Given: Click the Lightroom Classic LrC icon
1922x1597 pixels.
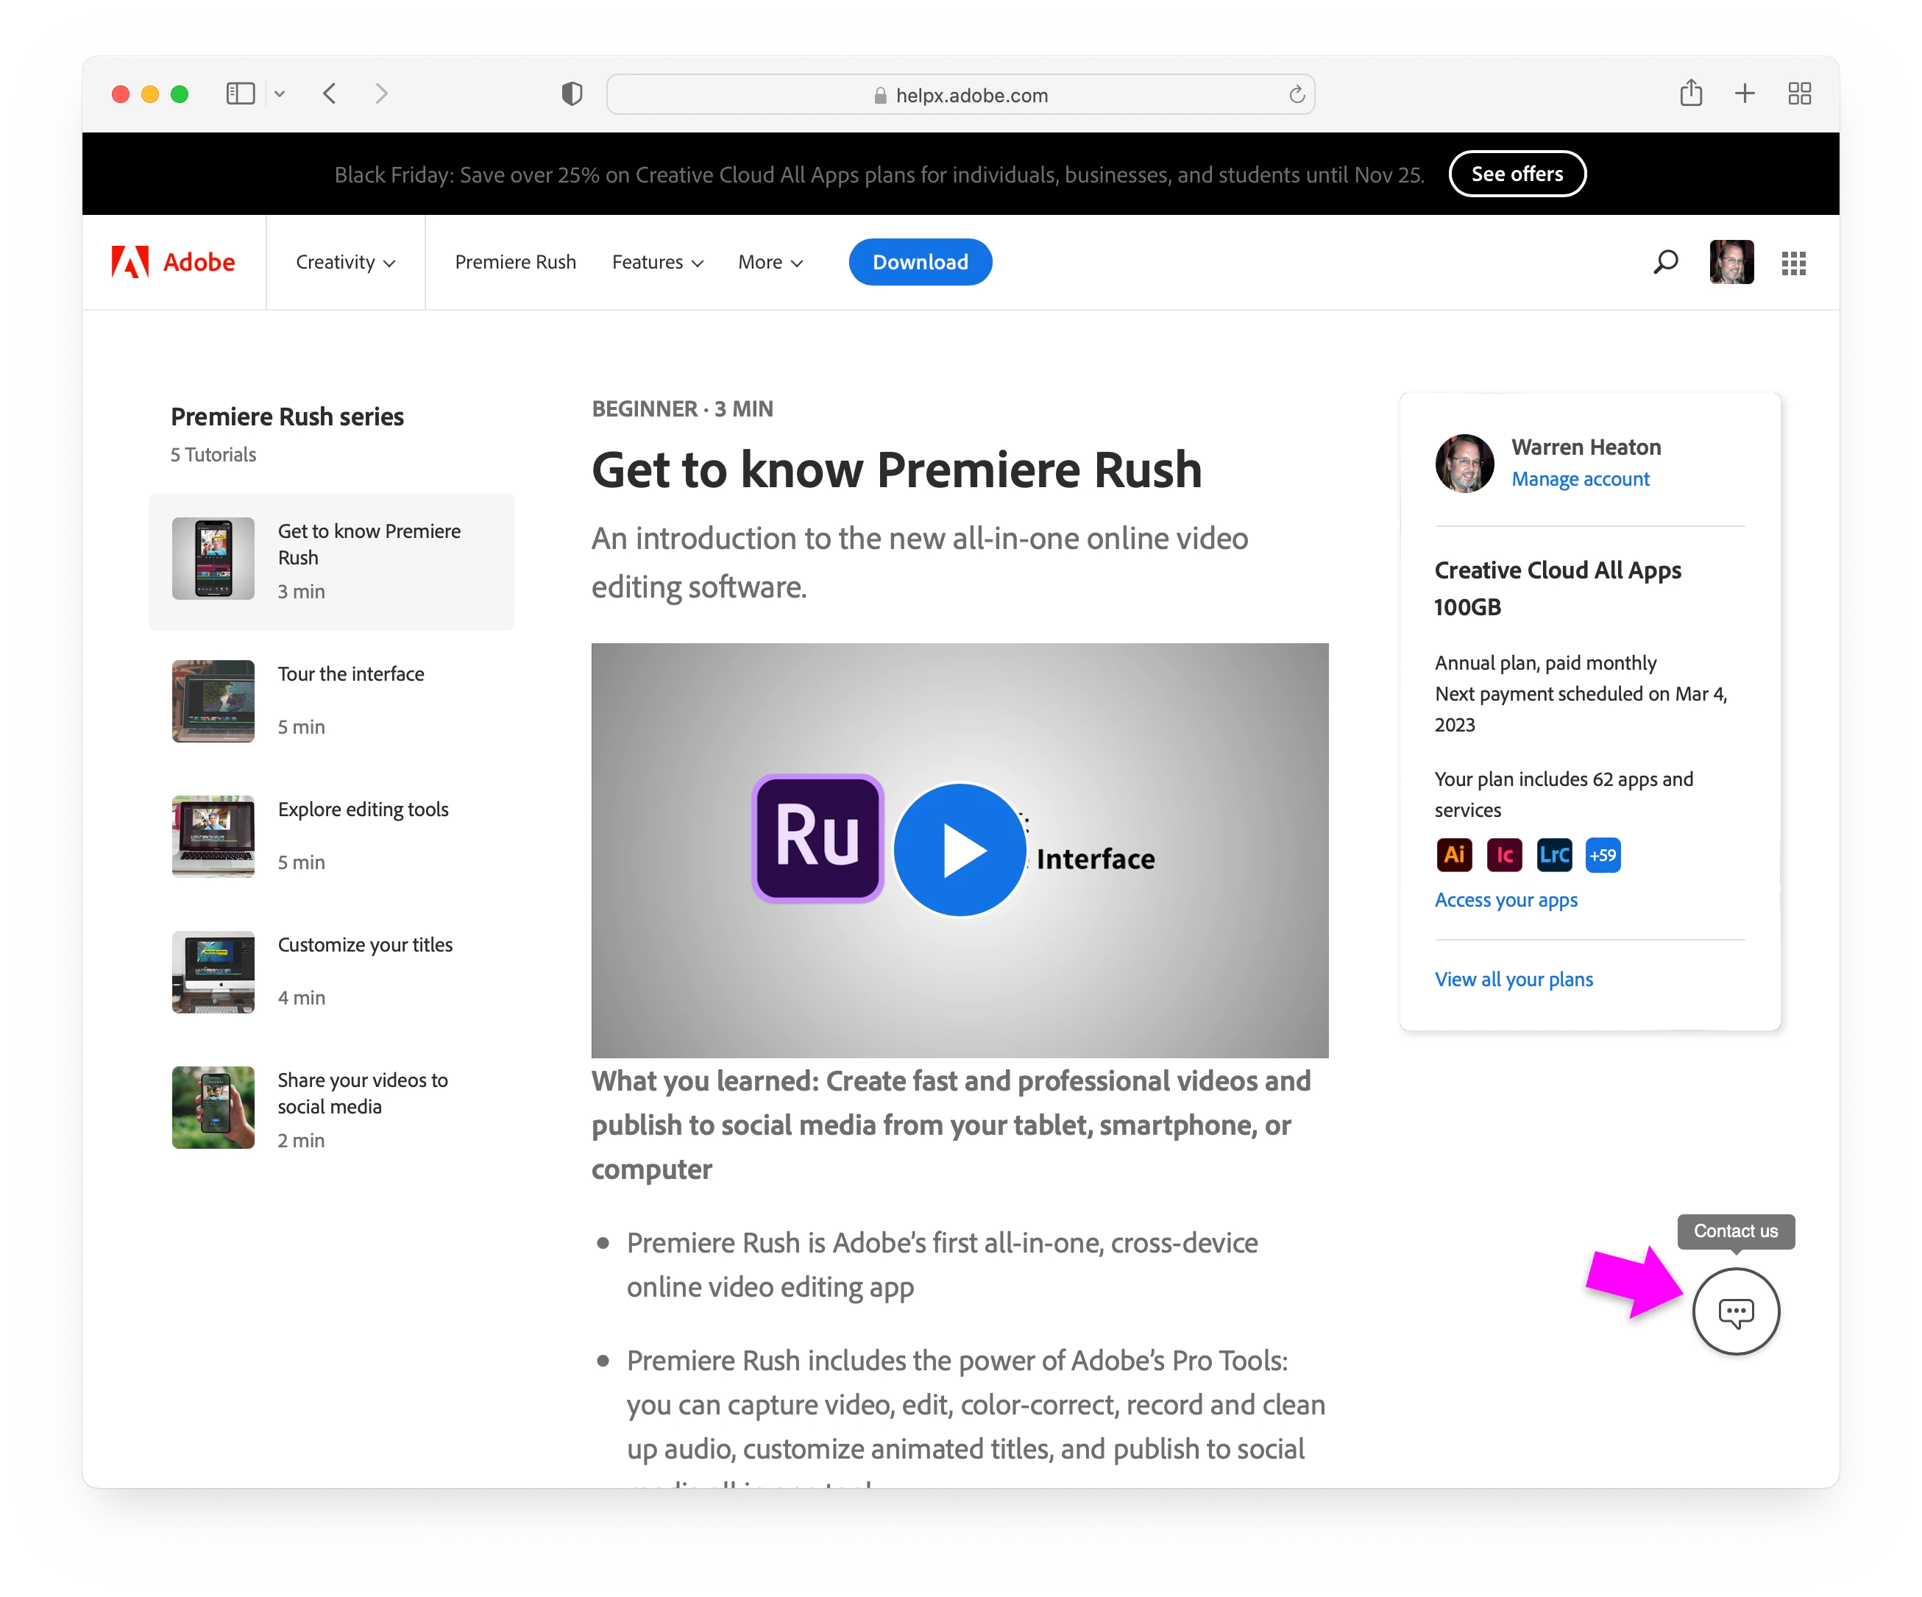Looking at the screenshot, I should click(x=1554, y=854).
